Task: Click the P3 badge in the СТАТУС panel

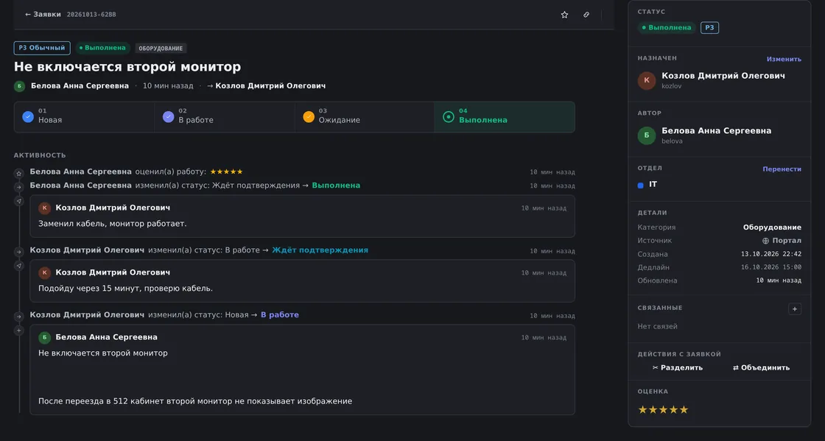Action: (x=710, y=27)
